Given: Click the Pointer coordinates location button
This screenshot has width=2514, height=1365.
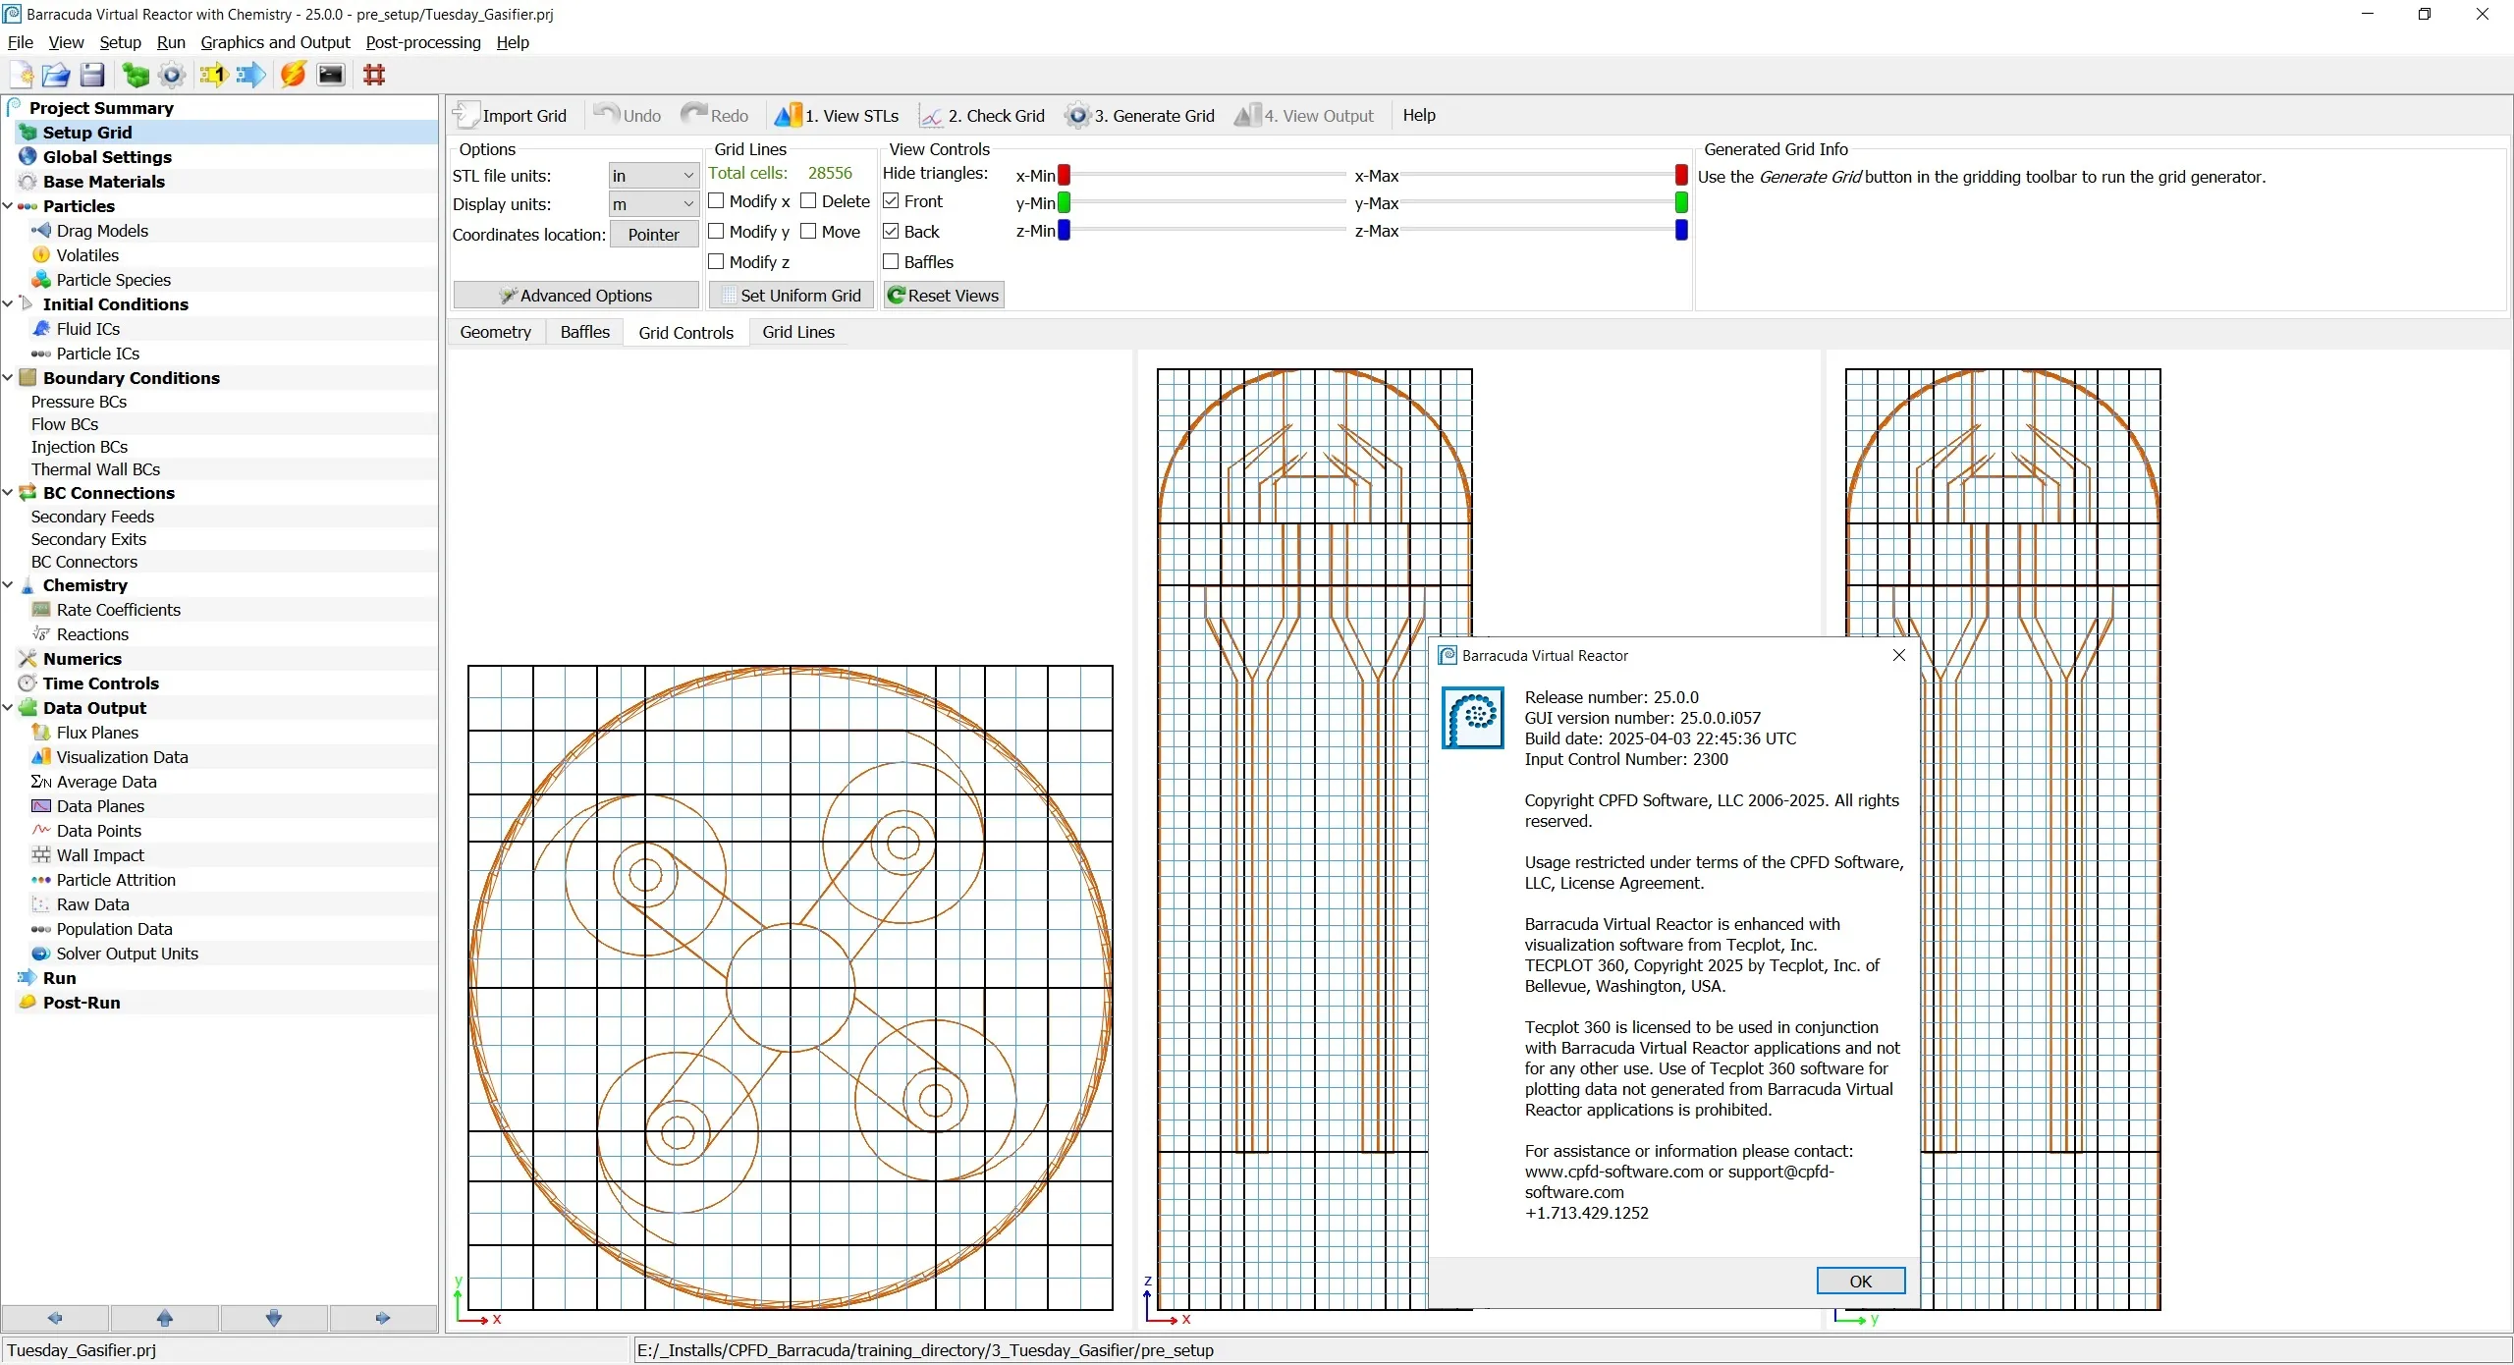Looking at the screenshot, I should click(653, 235).
